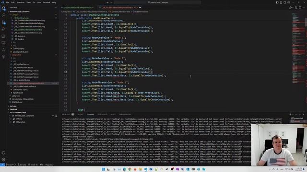Image resolution: width=307 pixels, height=172 pixels.
Task: Click git branch name in status bar
Action: point(11,165)
